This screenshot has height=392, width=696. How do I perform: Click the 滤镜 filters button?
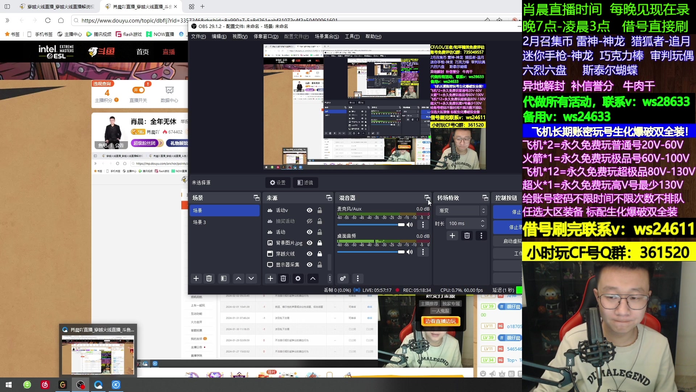point(306,183)
